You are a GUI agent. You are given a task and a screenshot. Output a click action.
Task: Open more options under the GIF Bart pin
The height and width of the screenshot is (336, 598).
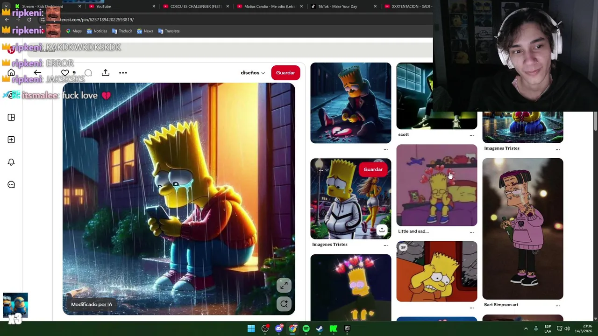point(471,308)
